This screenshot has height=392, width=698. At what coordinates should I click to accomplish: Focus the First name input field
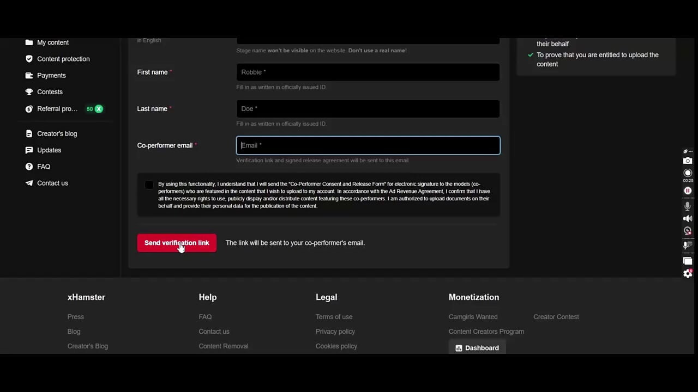(368, 72)
